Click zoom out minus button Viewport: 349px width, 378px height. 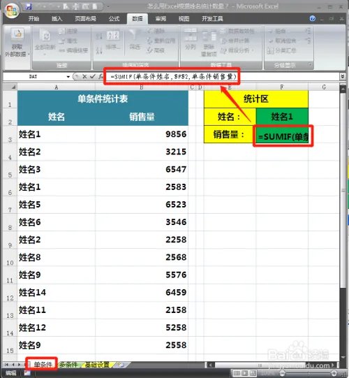click(x=282, y=373)
